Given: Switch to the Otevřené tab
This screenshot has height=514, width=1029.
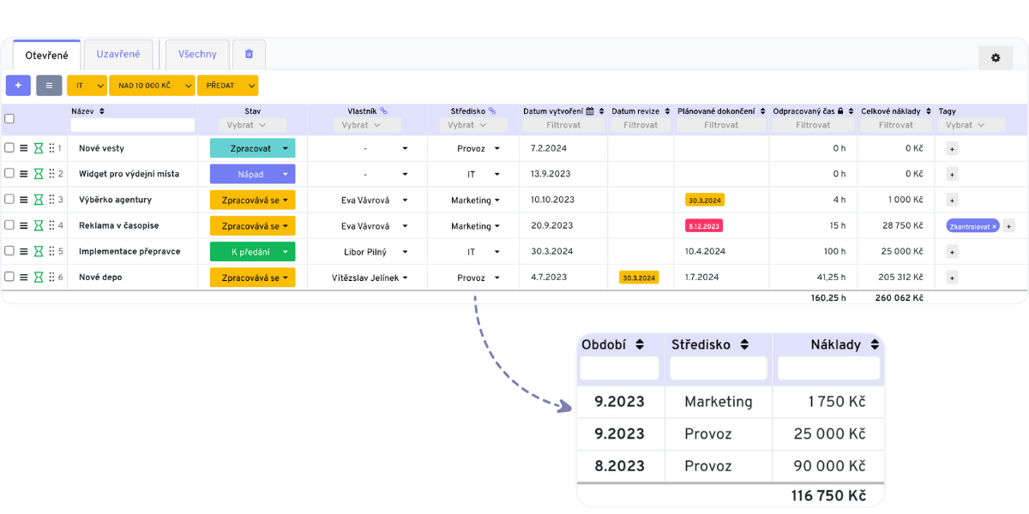Looking at the screenshot, I should 47,56.
